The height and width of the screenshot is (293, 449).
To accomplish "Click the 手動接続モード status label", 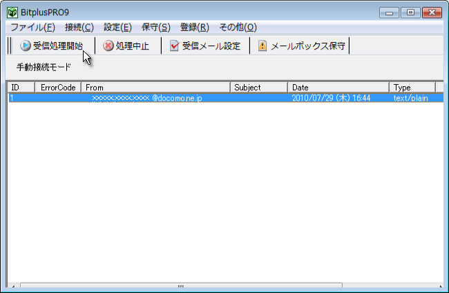I will tap(44, 67).
